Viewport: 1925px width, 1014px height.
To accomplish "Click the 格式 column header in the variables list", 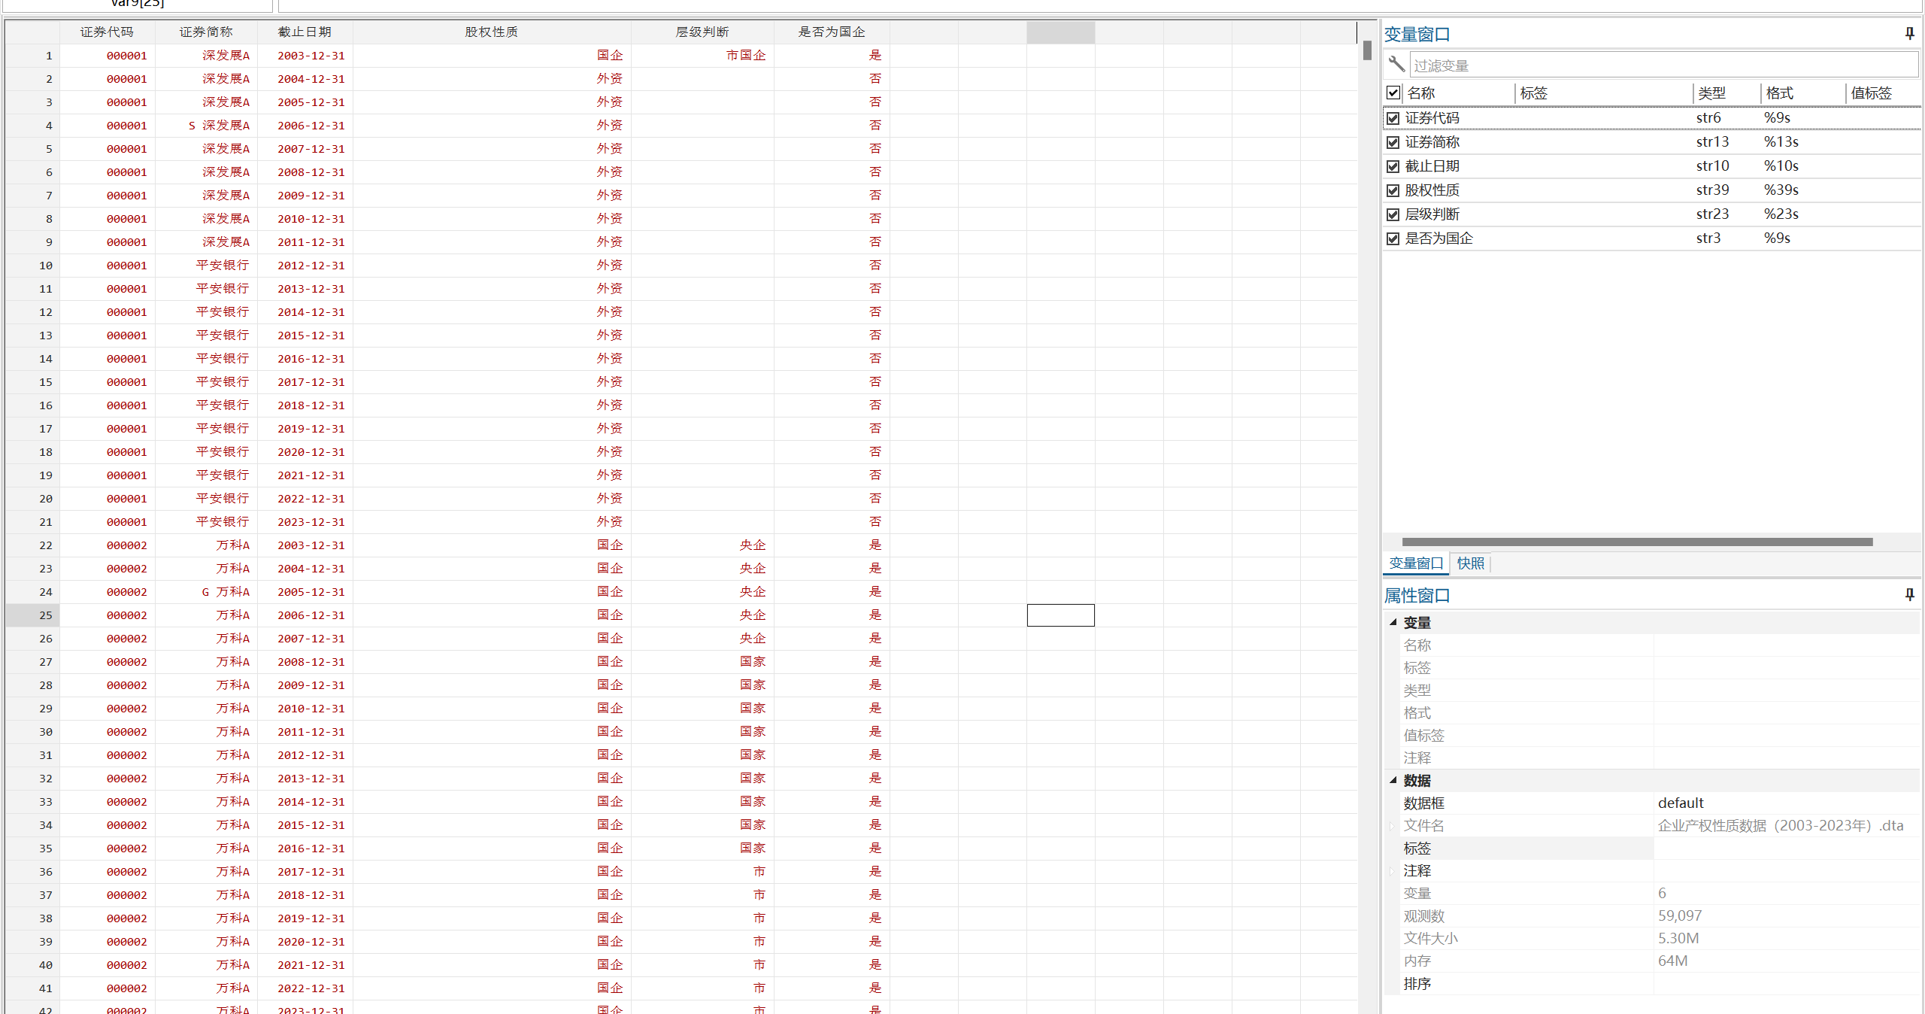I will click(x=1779, y=93).
